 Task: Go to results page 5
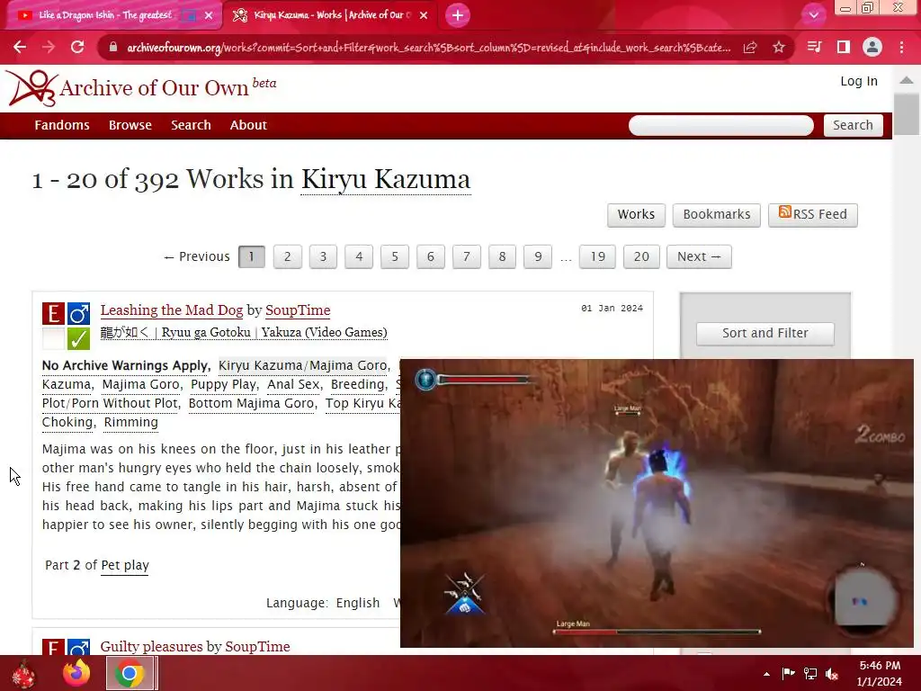(395, 256)
